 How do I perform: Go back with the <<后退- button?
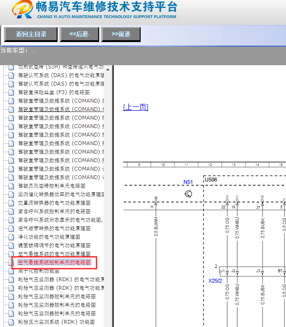[x=79, y=34]
